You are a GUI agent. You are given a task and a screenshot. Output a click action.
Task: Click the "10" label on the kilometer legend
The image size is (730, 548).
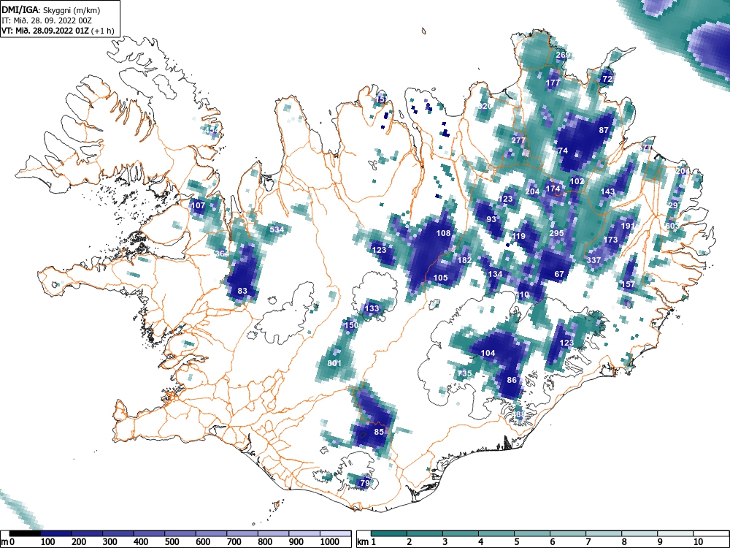[698, 542]
